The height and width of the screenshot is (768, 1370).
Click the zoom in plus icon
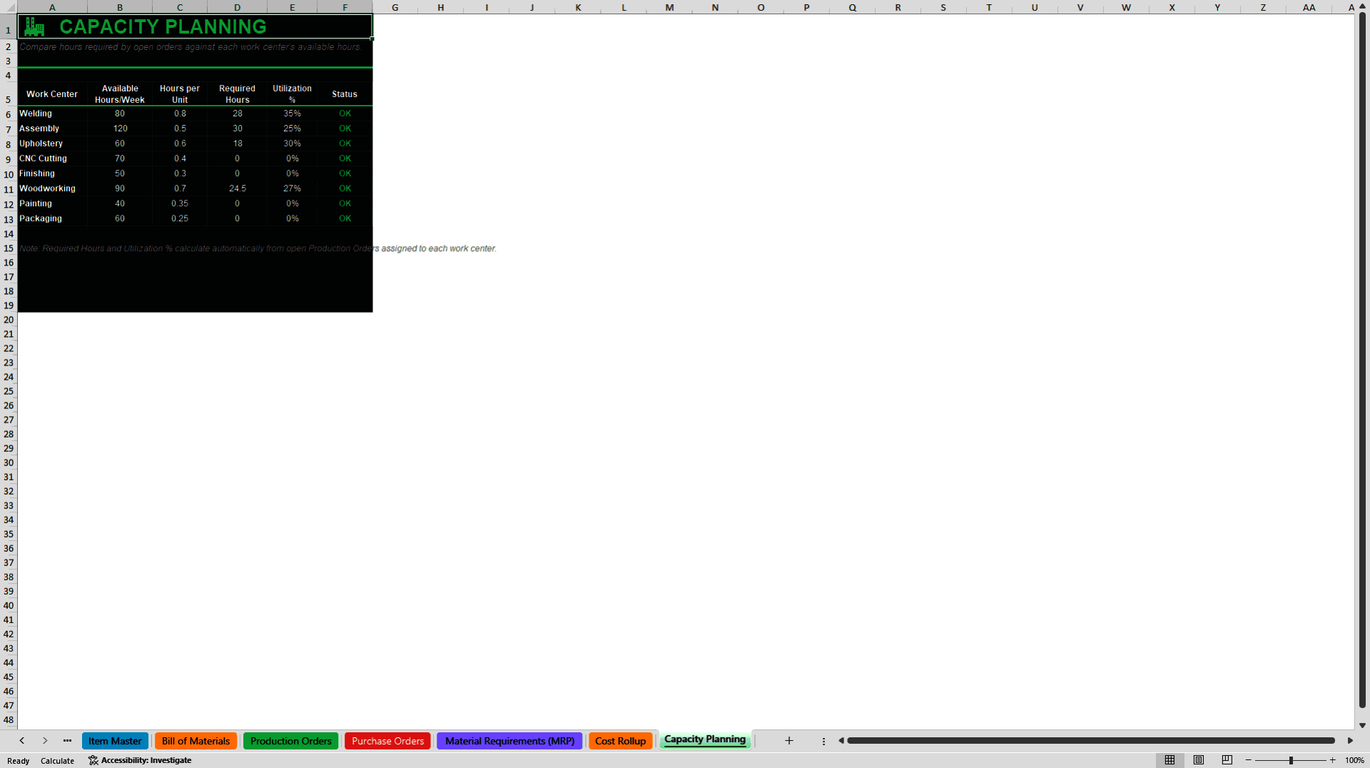1332,760
